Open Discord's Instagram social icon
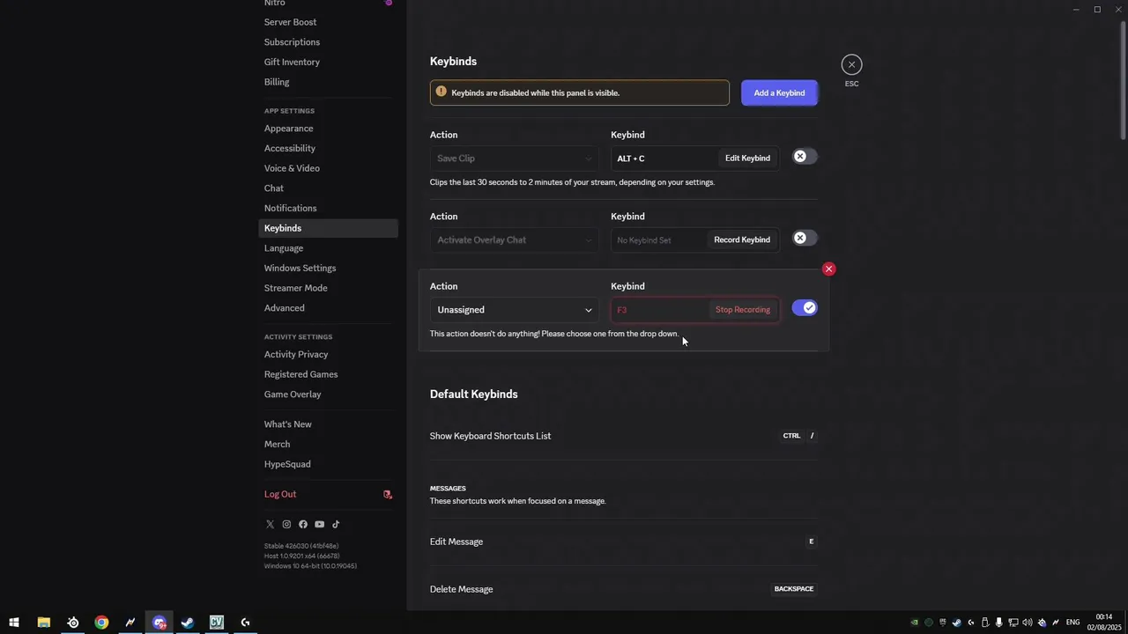The width and height of the screenshot is (1128, 634). (x=286, y=525)
